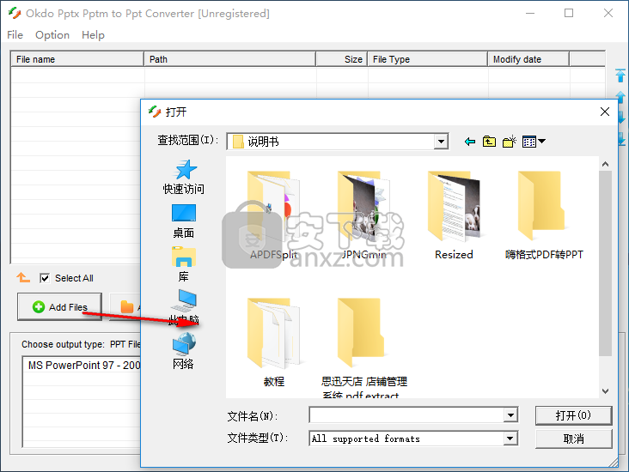Viewport: 629px width, 472px height.
Task: Click the up-one-level folder icon
Action: (489, 142)
